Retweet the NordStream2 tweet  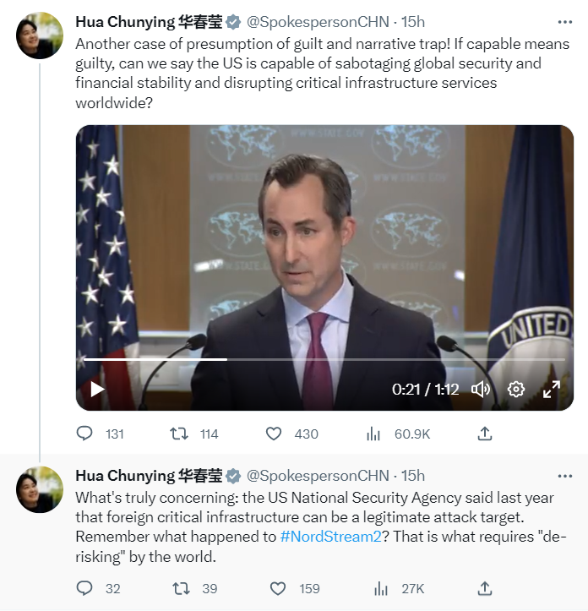click(179, 588)
